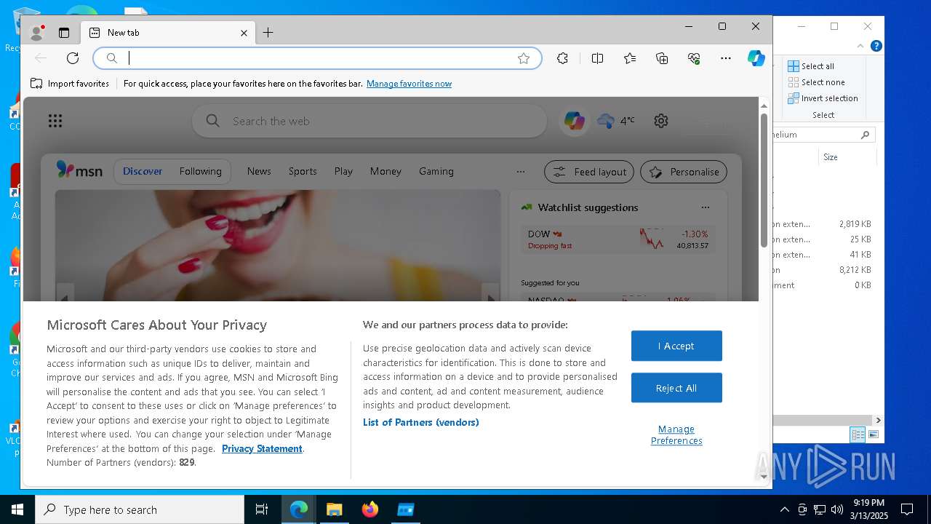Collapse the Explorer ribbon chevron
This screenshot has height=524, width=931.
(x=860, y=46)
